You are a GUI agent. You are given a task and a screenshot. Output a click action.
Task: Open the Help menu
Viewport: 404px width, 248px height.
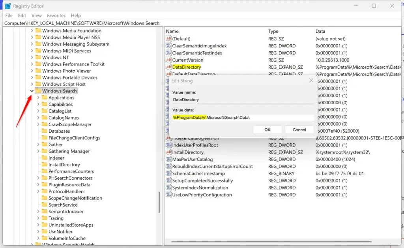[76, 15]
